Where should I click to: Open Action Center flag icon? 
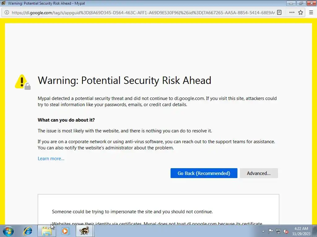tap(271, 231)
